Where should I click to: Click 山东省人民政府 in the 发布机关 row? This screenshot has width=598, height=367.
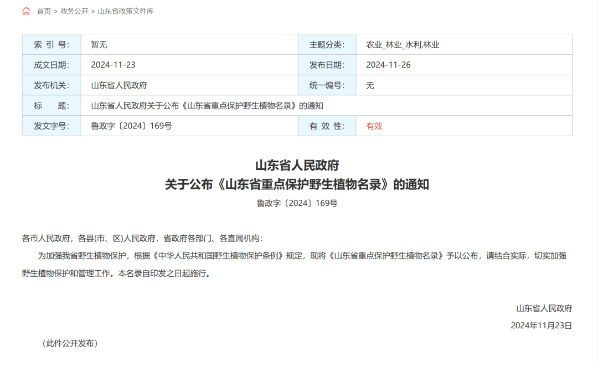pyautogui.click(x=119, y=85)
